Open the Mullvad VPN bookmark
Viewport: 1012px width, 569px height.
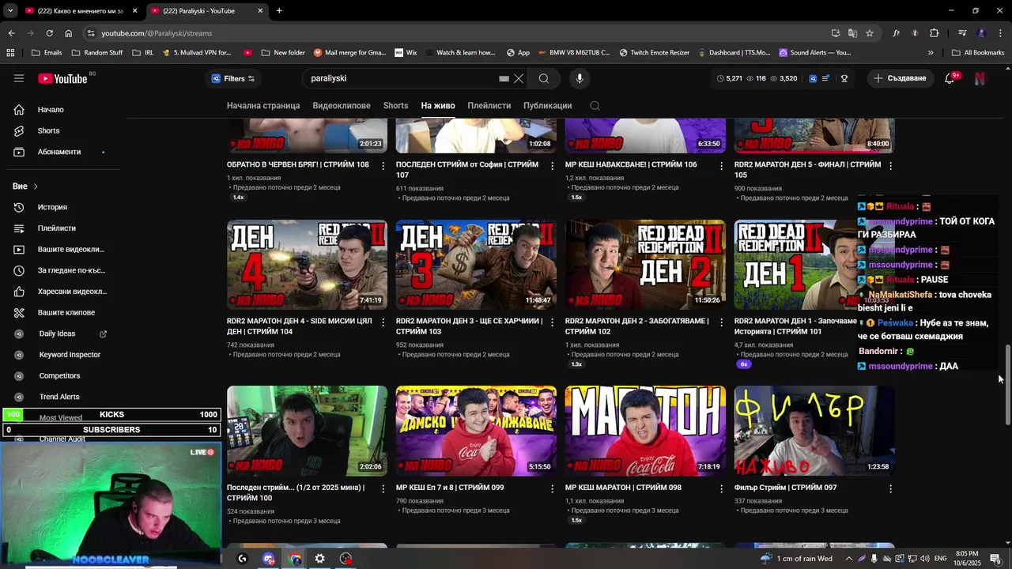coord(197,53)
